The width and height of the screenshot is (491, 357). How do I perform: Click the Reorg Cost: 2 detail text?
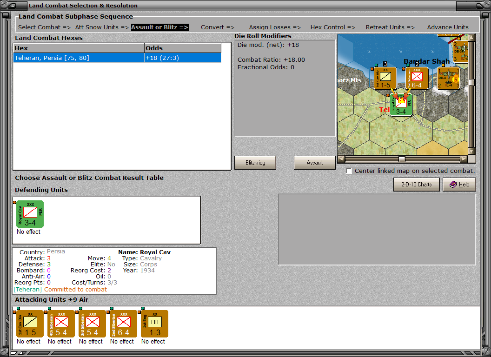(91, 270)
